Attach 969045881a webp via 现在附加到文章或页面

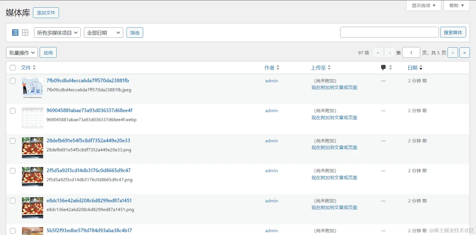tap(334, 118)
